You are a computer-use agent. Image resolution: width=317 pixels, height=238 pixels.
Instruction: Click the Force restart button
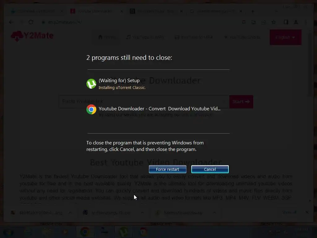click(x=167, y=169)
